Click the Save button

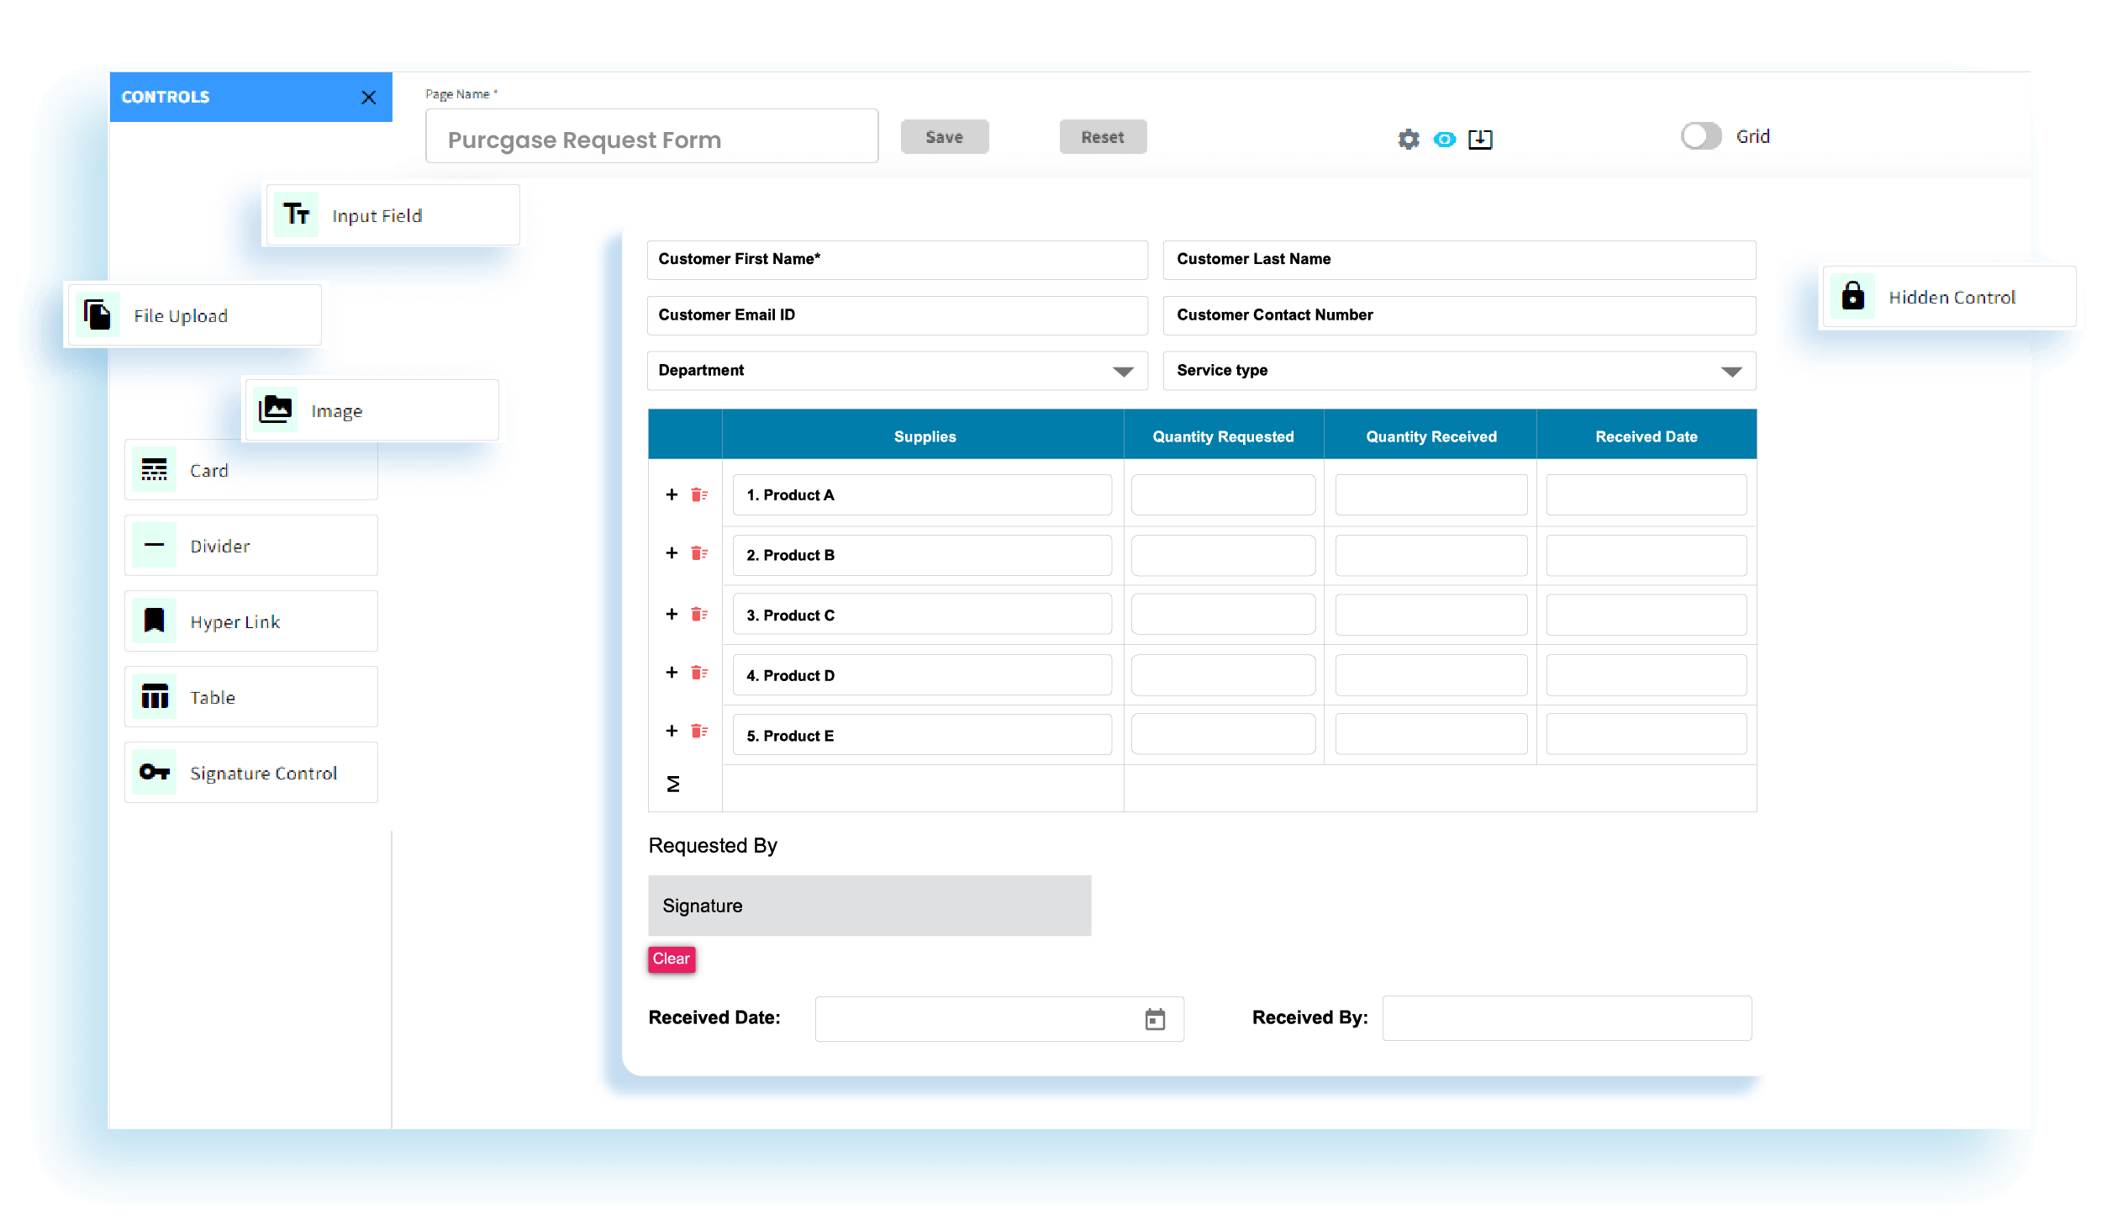944,136
